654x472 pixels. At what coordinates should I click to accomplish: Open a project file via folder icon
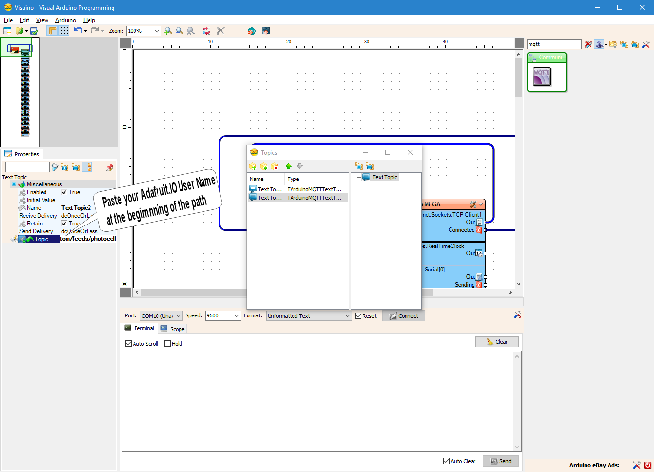19,31
